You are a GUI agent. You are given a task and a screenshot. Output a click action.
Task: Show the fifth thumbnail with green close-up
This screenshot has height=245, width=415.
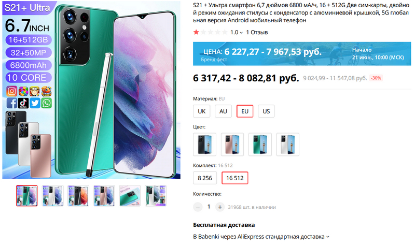click(x=130, y=196)
